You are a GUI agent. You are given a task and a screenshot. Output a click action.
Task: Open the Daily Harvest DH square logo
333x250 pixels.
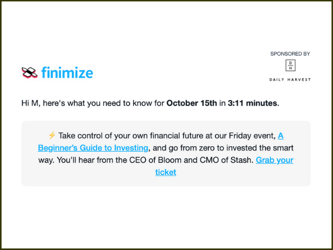coord(290,66)
